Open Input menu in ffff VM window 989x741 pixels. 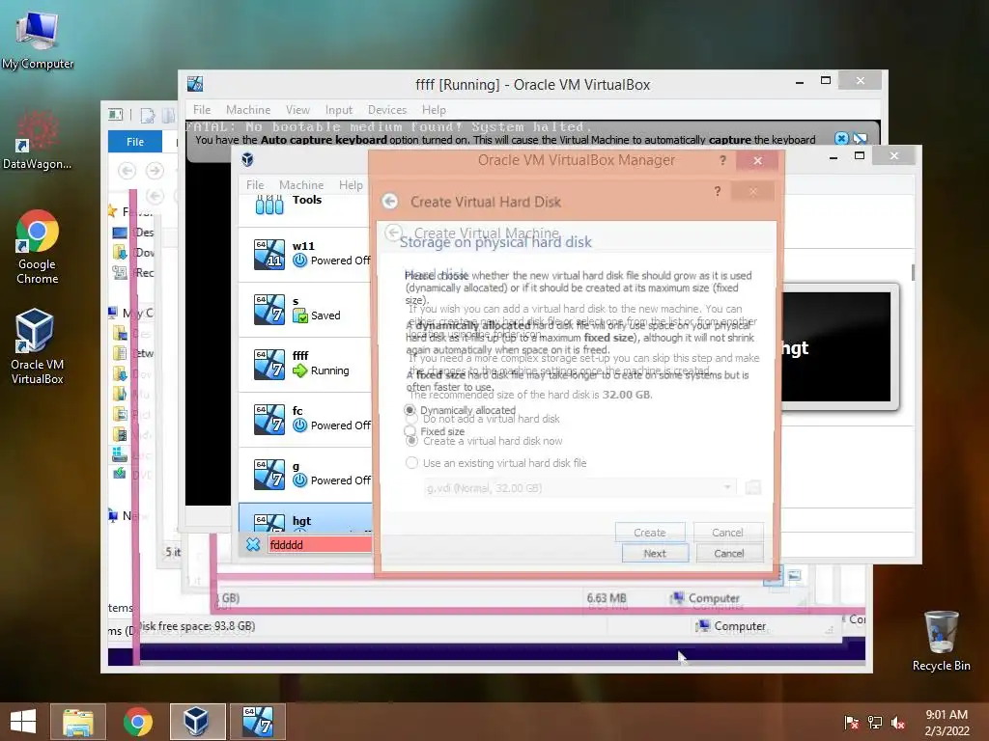coord(339,110)
